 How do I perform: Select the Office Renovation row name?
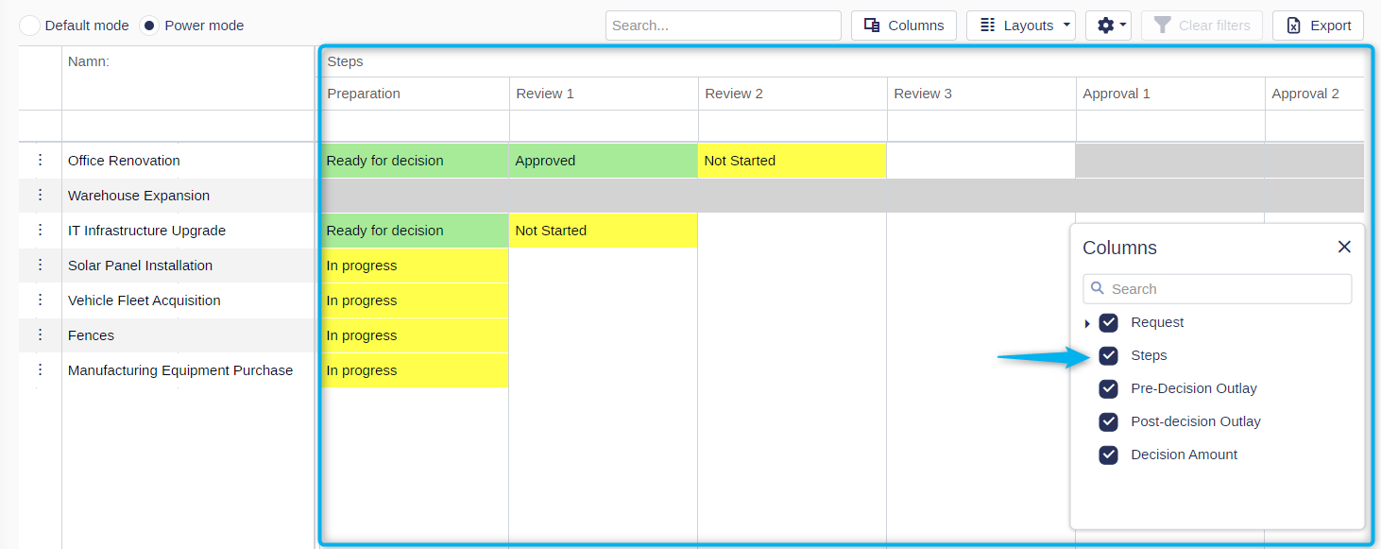124,161
